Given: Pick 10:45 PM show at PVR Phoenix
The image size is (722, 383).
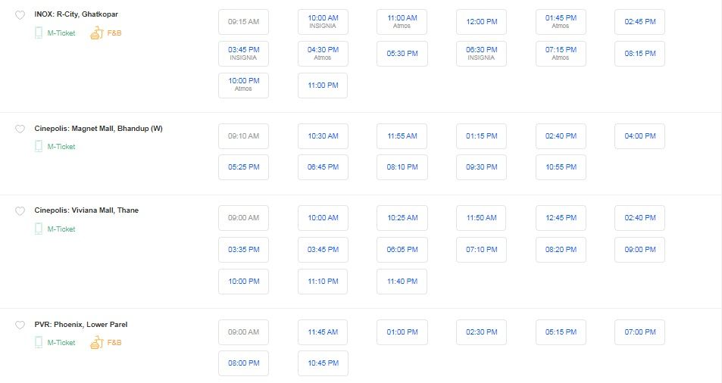Looking at the screenshot, I should point(323,363).
